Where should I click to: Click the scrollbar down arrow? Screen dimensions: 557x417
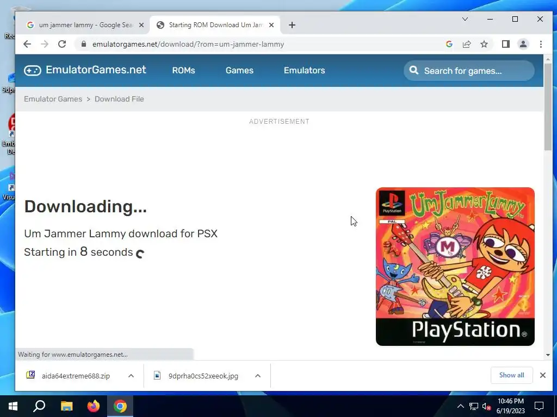coord(548,355)
